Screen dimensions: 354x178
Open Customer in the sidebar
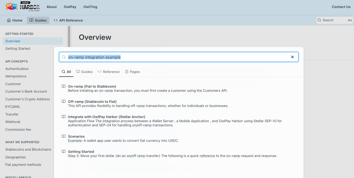coord(13,84)
